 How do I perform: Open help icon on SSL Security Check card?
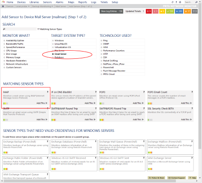[x=192, y=109]
